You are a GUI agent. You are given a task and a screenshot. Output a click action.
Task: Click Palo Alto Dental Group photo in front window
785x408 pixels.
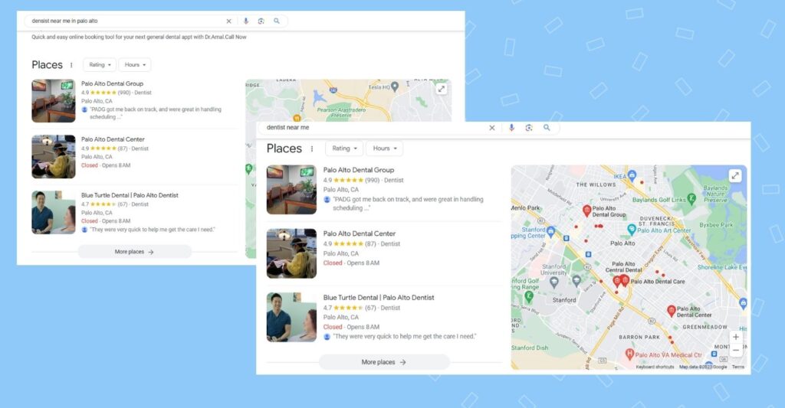pyautogui.click(x=291, y=190)
